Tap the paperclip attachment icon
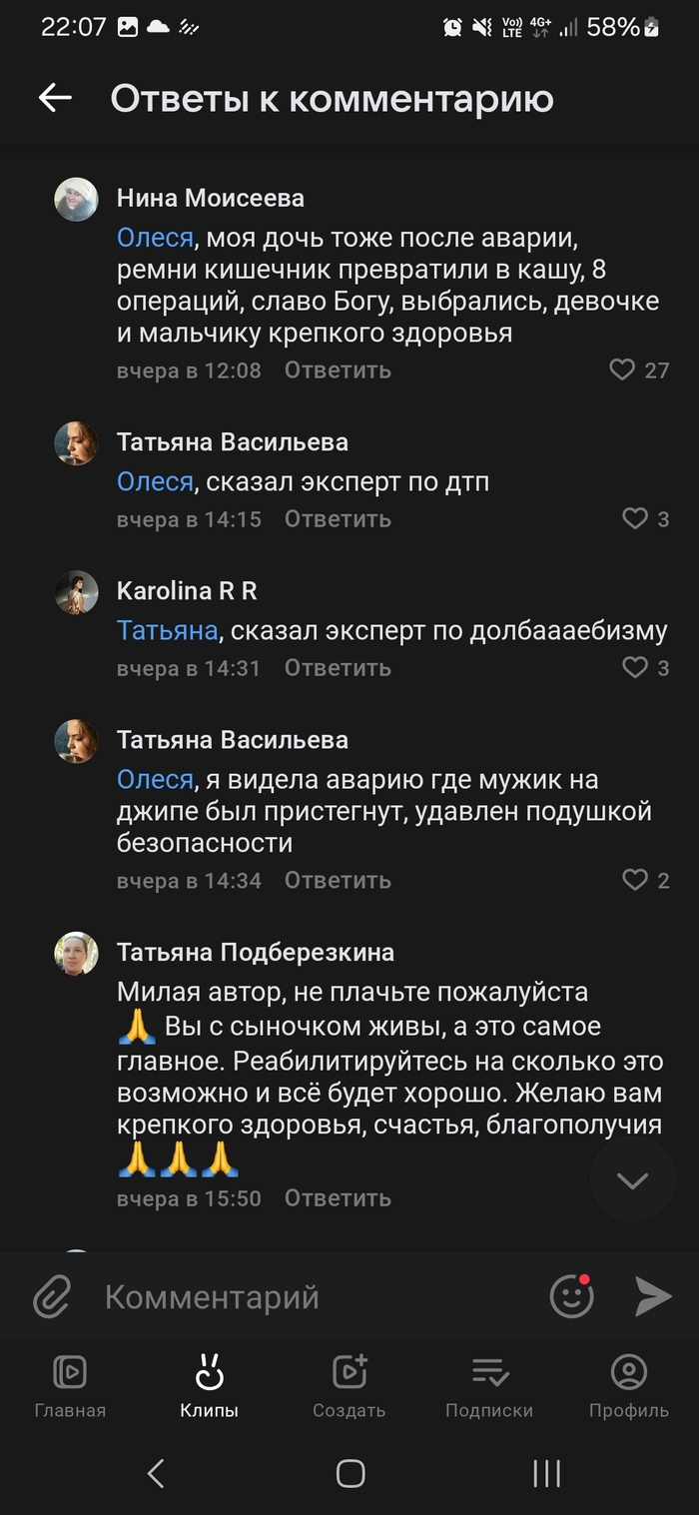Viewport: 699px width, 1515px height. pyautogui.click(x=51, y=1297)
